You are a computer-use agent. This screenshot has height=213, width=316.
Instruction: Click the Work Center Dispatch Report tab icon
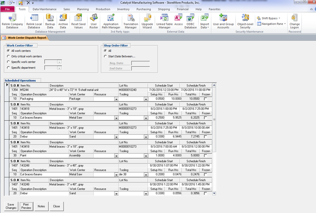(x=4, y=37)
